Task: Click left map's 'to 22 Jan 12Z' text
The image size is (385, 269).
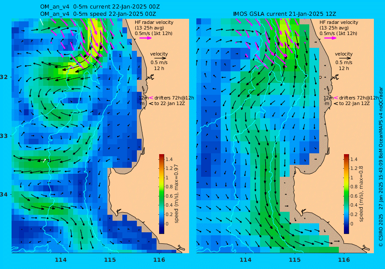Action: point(170,103)
